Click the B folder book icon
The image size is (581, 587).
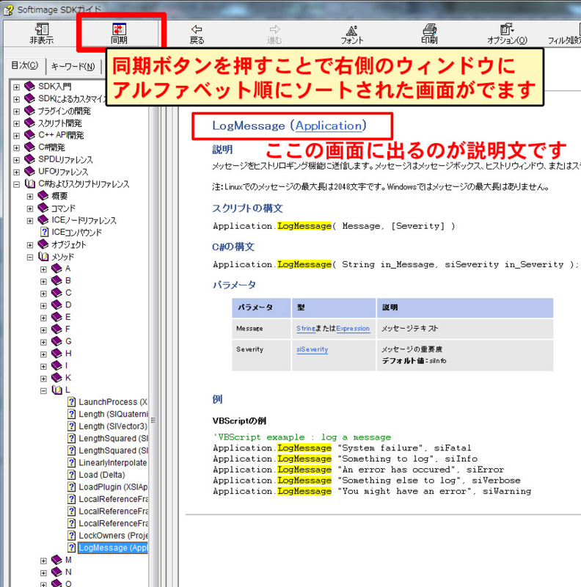pyautogui.click(x=56, y=281)
